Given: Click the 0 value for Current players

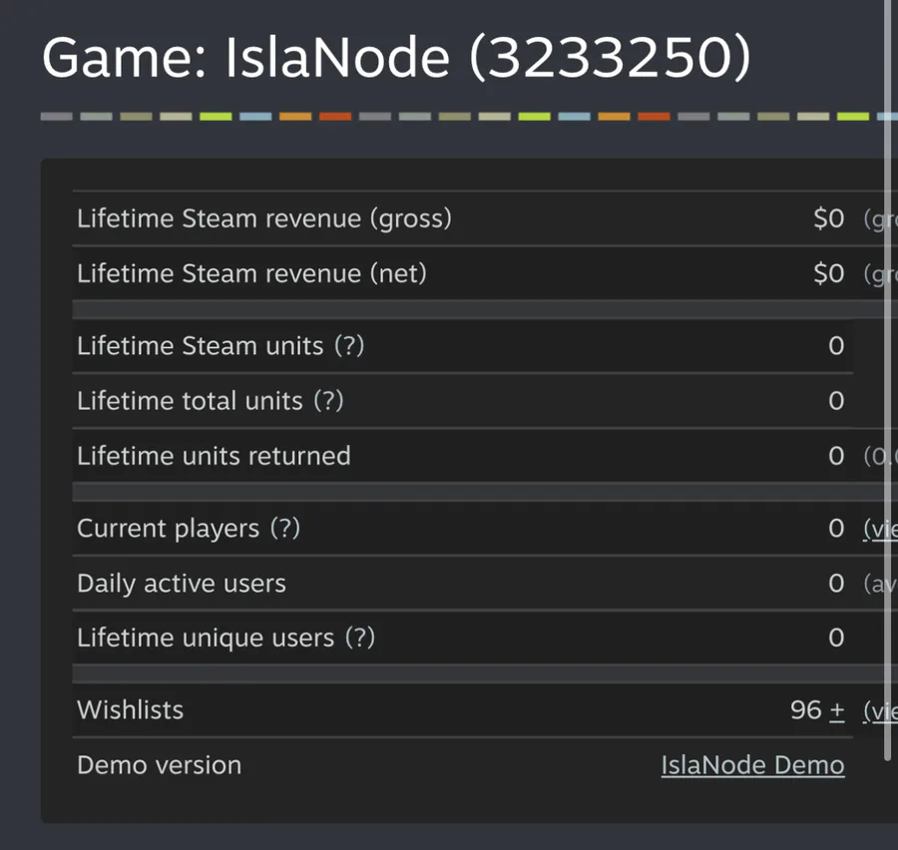Looking at the screenshot, I should tap(837, 528).
